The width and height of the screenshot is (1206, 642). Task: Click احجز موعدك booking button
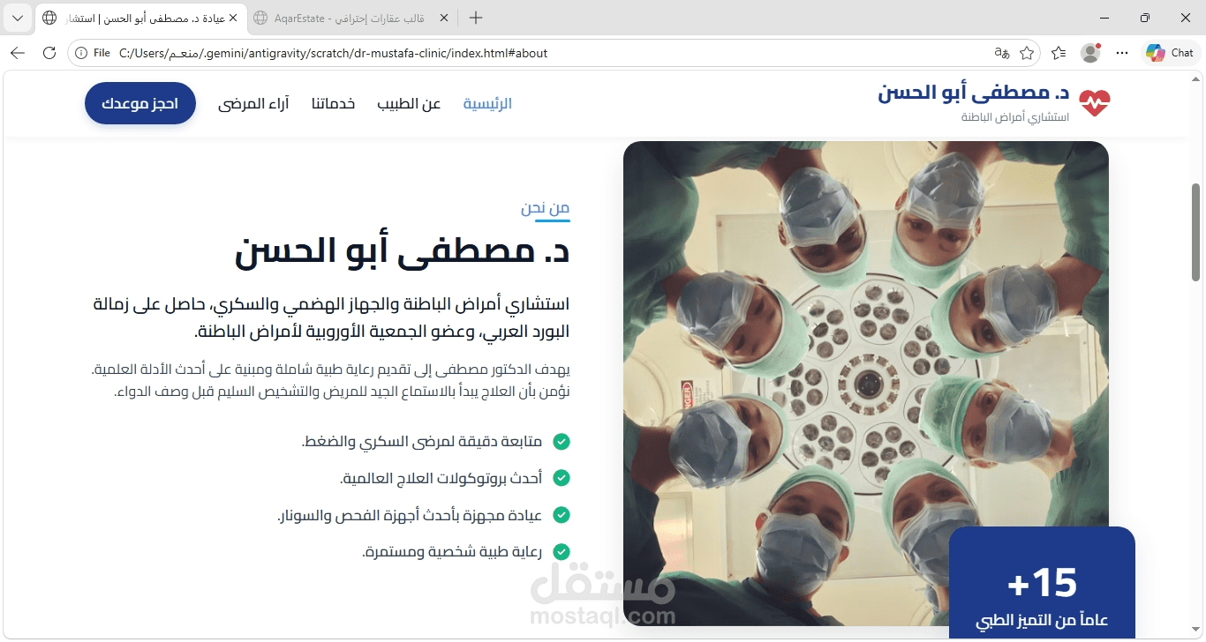pos(140,103)
